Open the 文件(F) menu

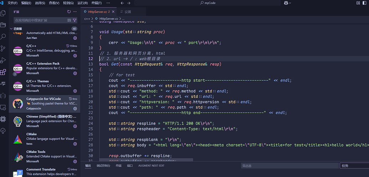point(12,3)
